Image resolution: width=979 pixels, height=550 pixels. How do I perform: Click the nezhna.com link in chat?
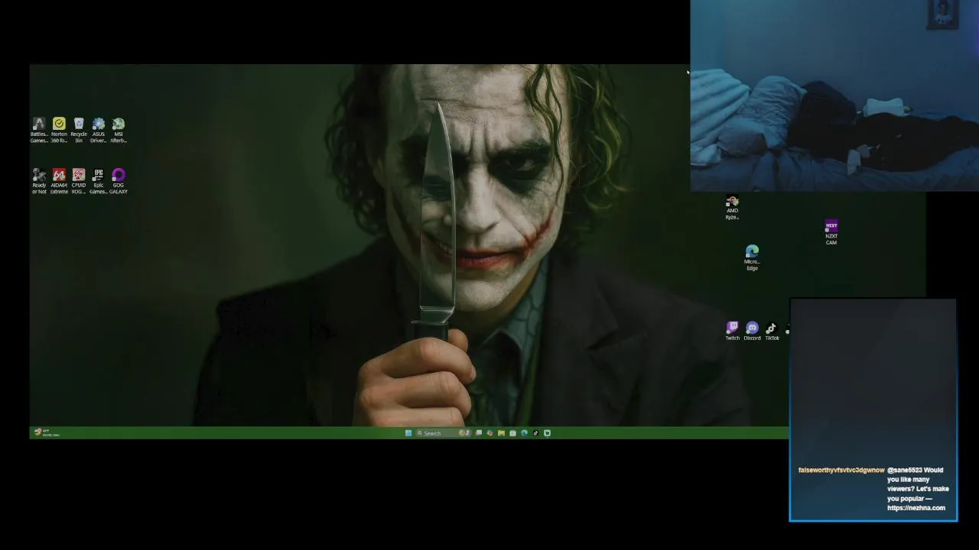[x=916, y=508]
